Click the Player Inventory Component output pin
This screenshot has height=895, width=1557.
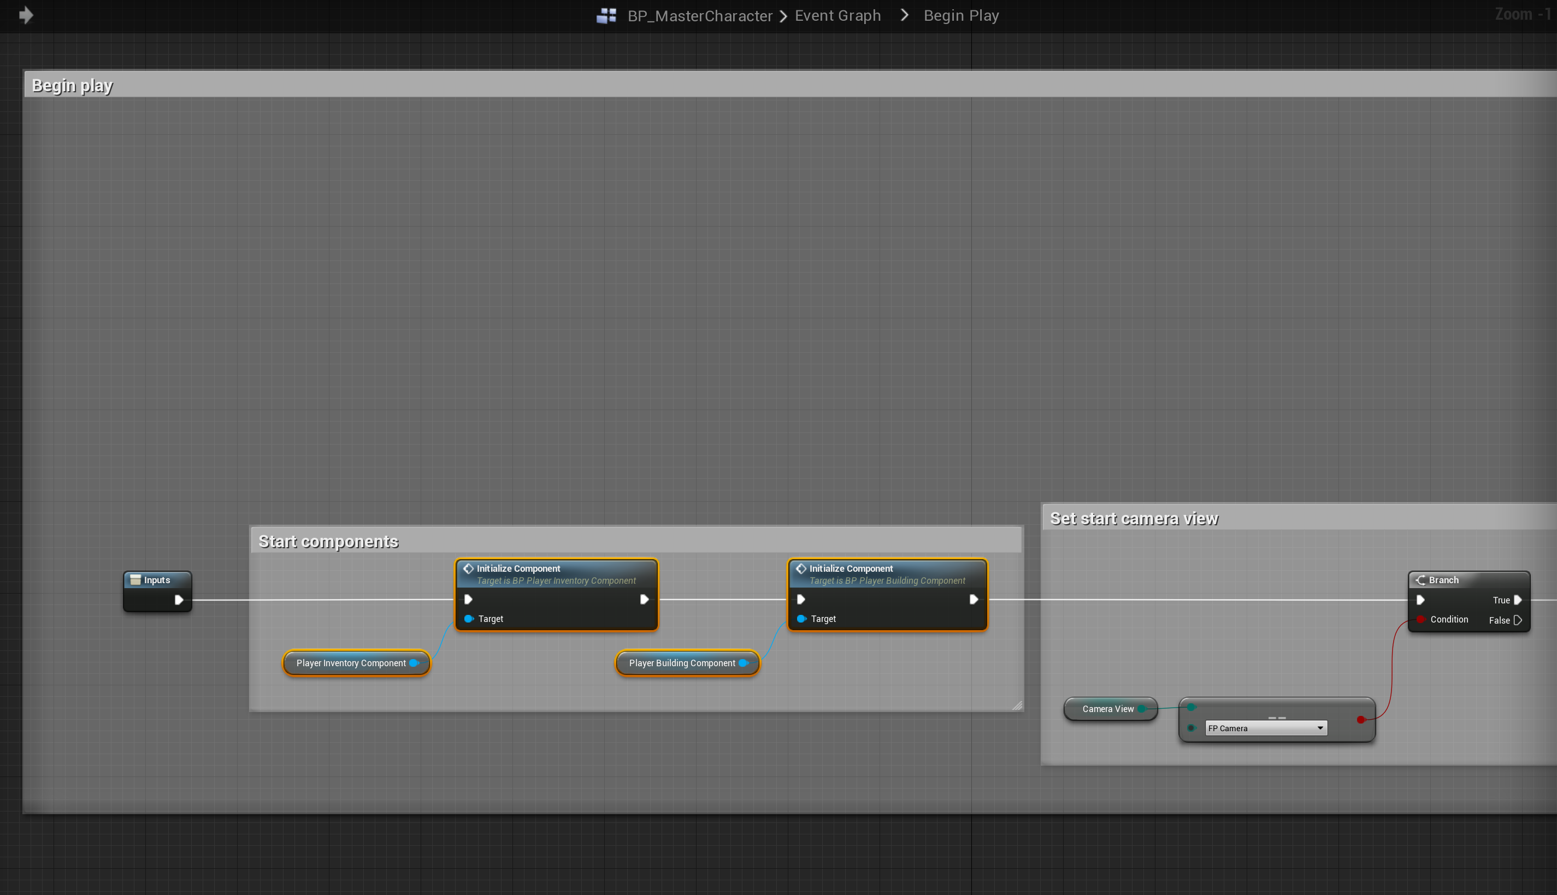coord(415,662)
